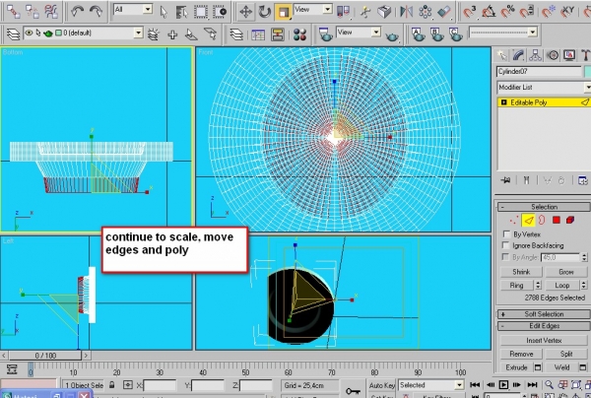Load render preset B
591x398 pixels.
(x=436, y=34)
